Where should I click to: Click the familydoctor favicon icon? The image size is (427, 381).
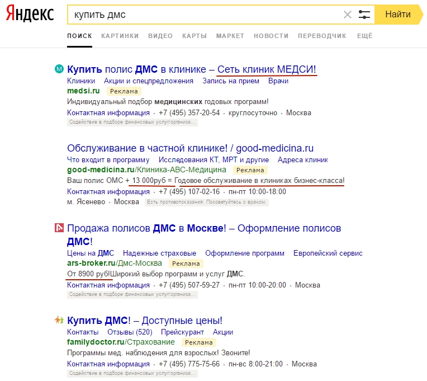tap(59, 319)
